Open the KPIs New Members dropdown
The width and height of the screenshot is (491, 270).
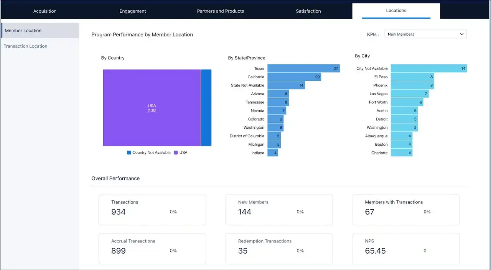click(x=425, y=34)
